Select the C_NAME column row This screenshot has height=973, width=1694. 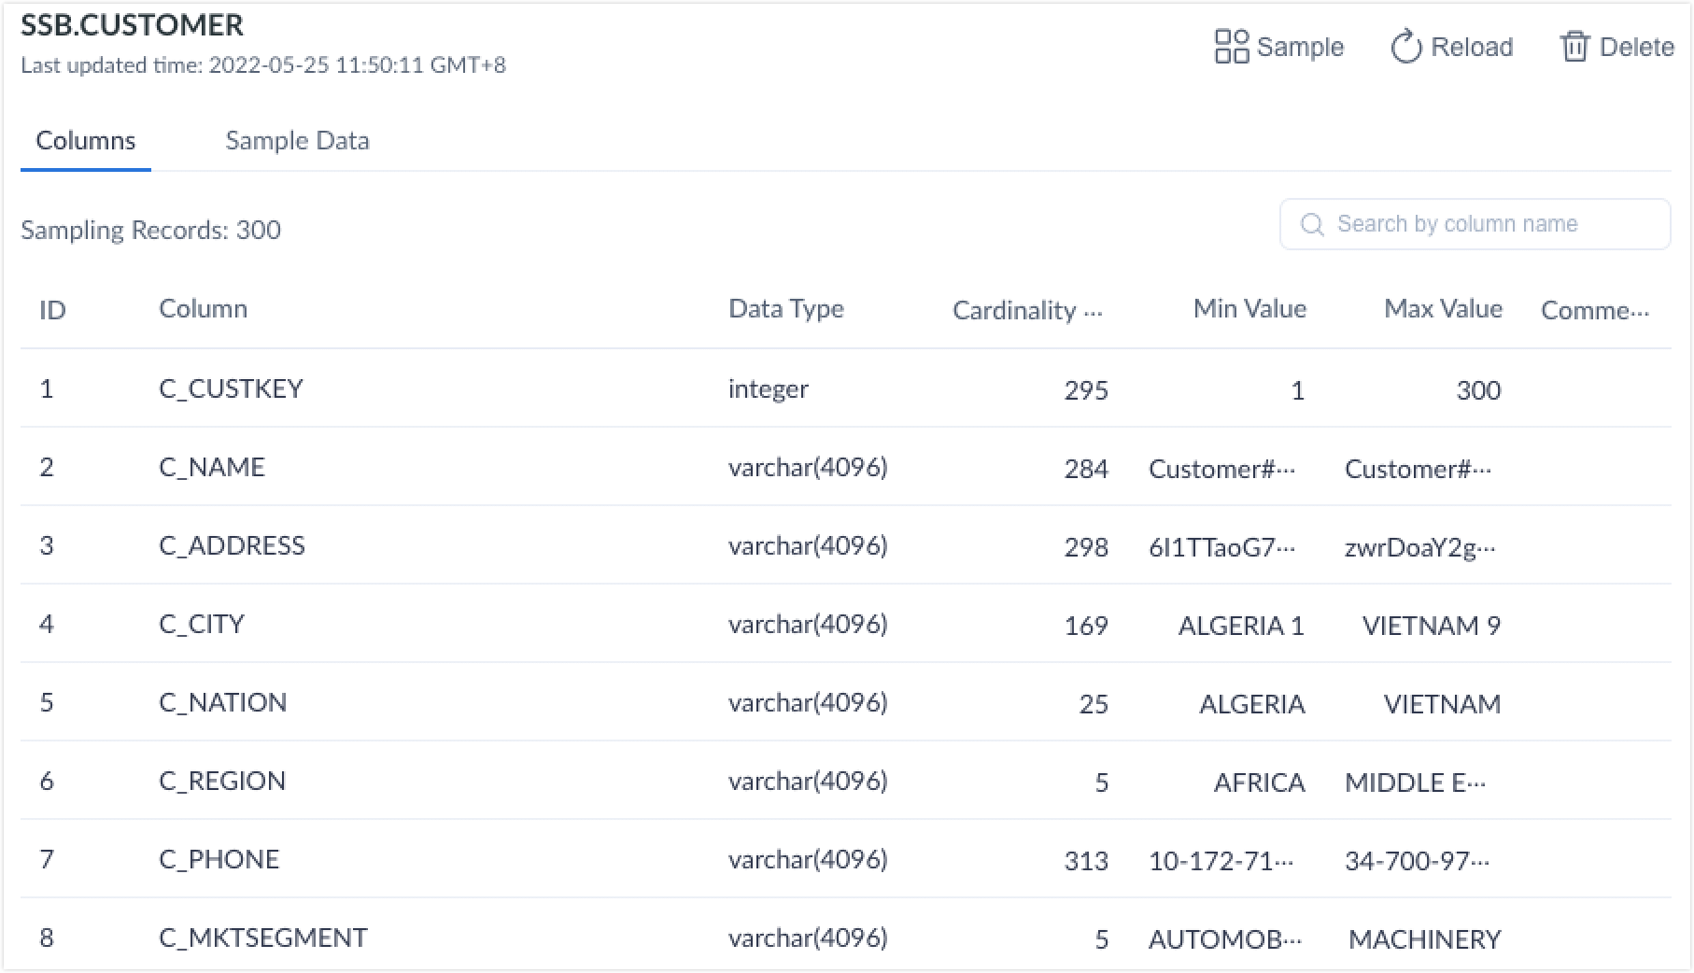click(212, 467)
